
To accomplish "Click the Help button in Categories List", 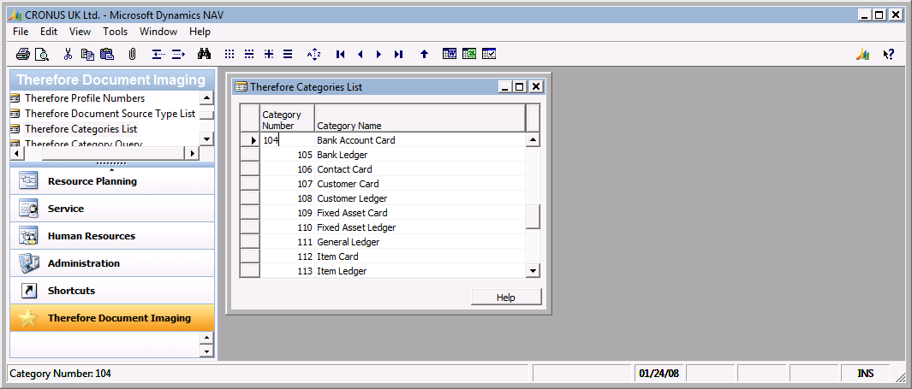I will [506, 298].
